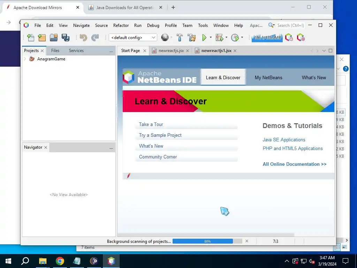
Task: Minimize the Navigator panel
Action: click(x=111, y=148)
